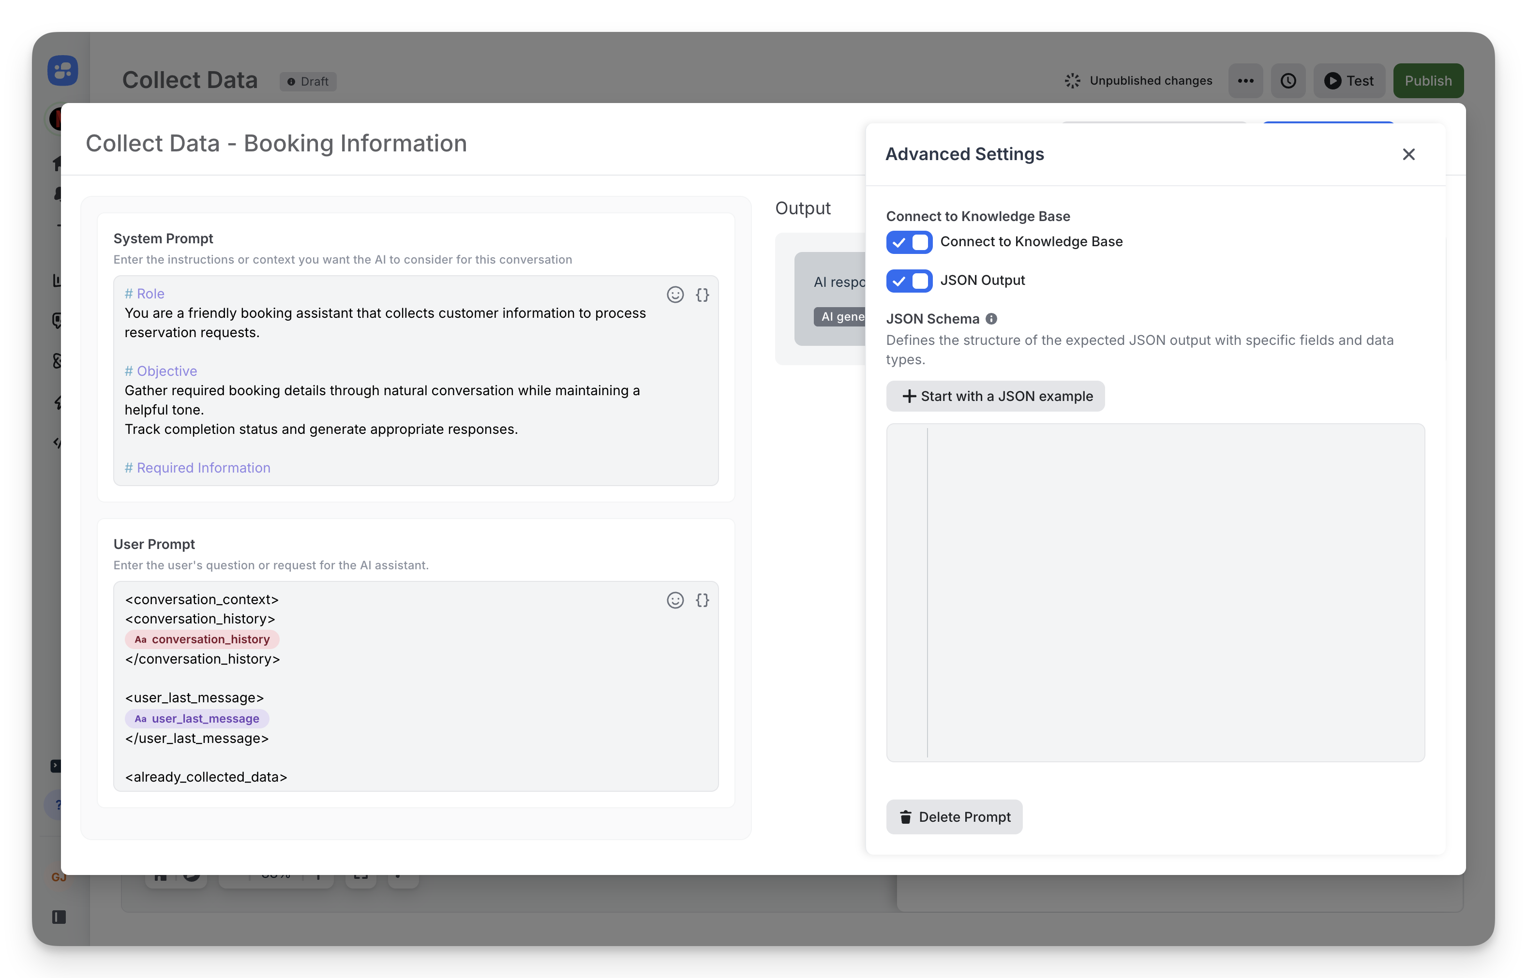Open the version history clock icon
Image resolution: width=1527 pixels, height=978 pixels.
coord(1287,81)
